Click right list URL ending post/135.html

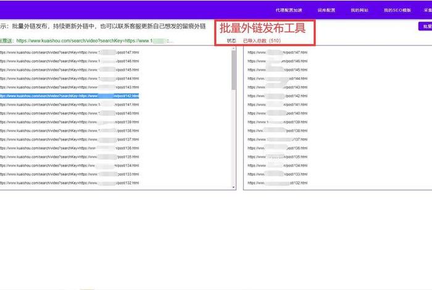click(x=278, y=157)
